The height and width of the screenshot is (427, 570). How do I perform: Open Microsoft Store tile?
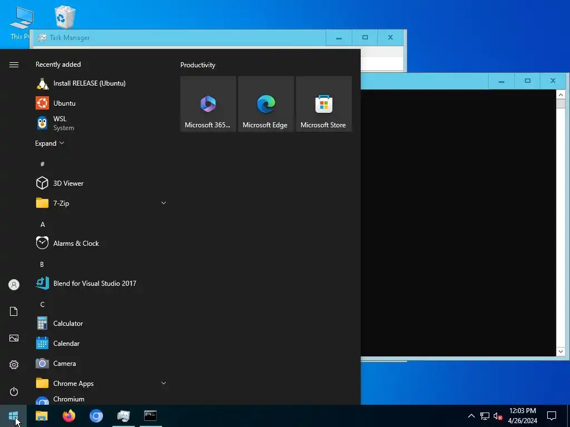pyautogui.click(x=323, y=104)
